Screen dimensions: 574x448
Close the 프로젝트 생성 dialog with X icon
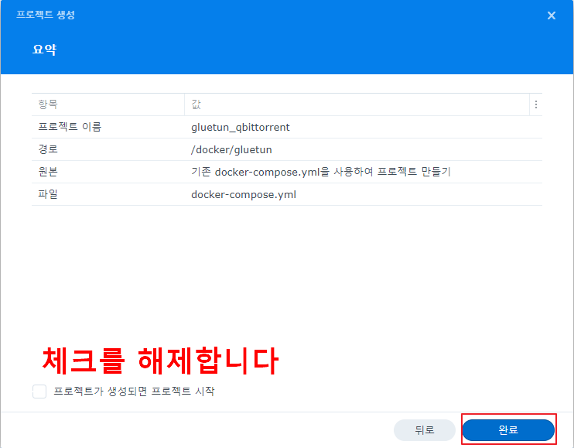(552, 15)
